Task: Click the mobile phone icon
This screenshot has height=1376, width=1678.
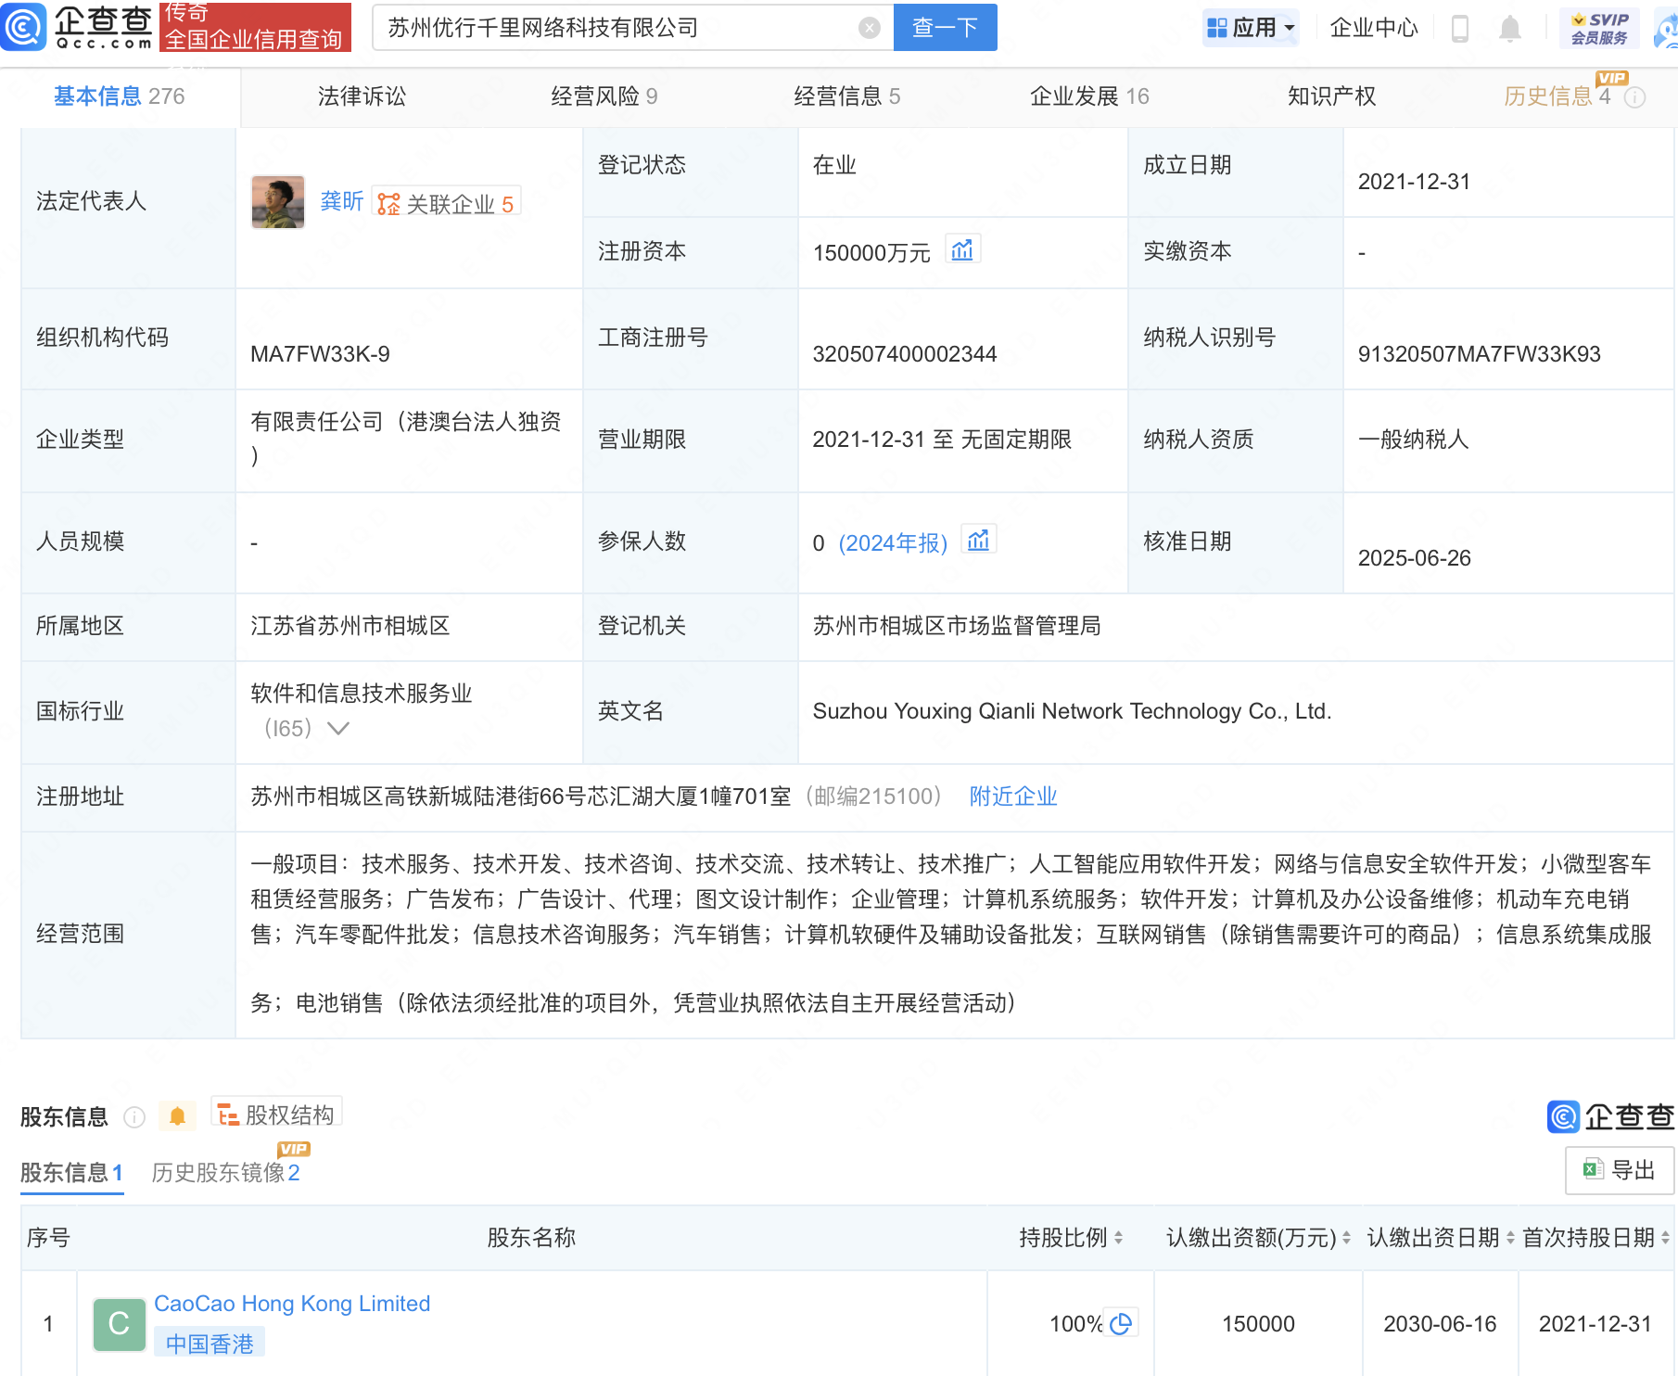Action: (1460, 29)
